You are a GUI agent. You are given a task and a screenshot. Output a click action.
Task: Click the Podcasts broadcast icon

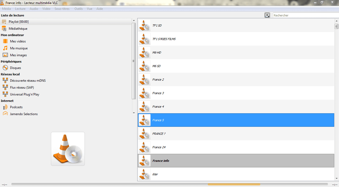tap(5, 107)
